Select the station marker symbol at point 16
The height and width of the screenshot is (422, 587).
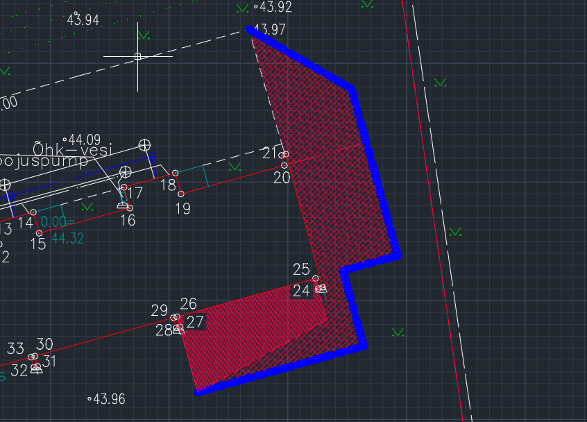[x=124, y=205]
